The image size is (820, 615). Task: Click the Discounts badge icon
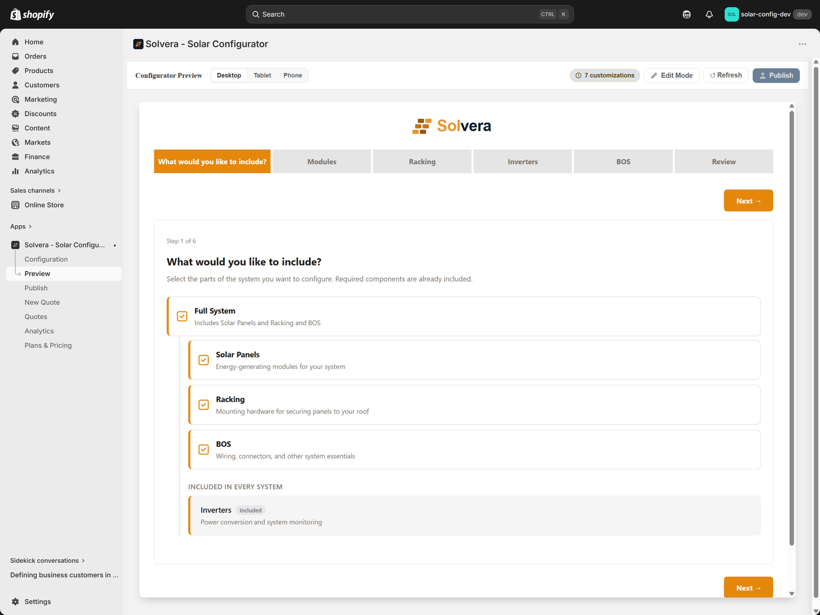tap(15, 114)
